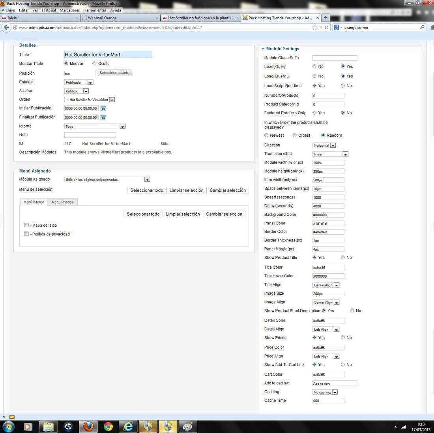Close the Webmail Orange tab
Viewport: 434px width, 433px height.
tap(157, 18)
